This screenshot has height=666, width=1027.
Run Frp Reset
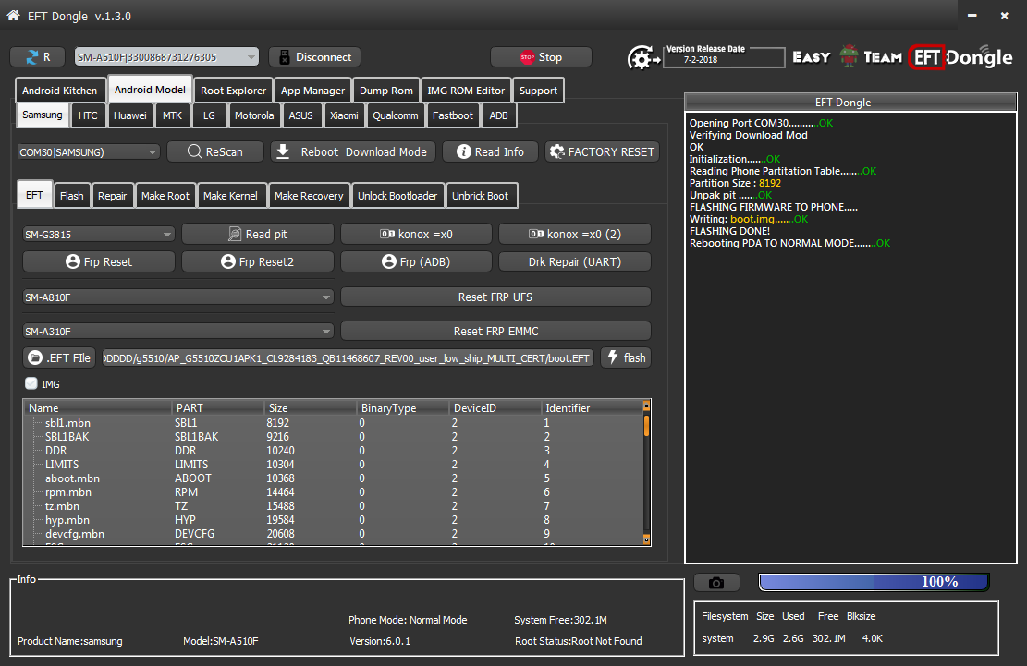pos(99,261)
